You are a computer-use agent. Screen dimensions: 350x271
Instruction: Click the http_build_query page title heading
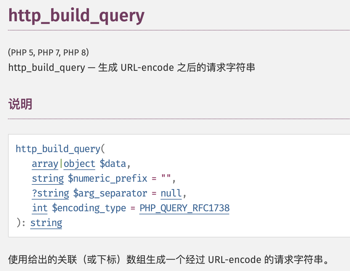76,15
